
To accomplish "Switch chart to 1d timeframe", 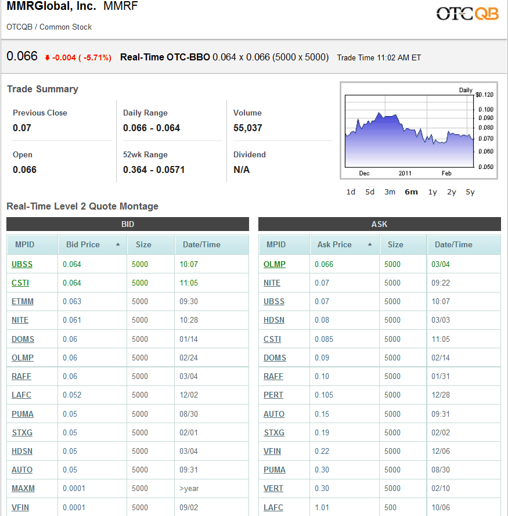I will [351, 192].
